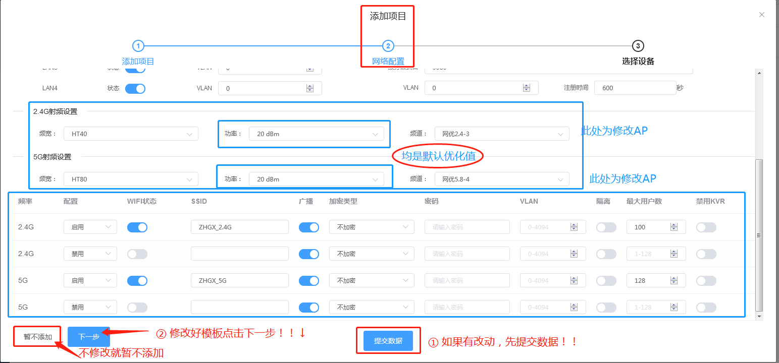Open 加密类型 dropdown for ZHGX_5G

click(371, 281)
